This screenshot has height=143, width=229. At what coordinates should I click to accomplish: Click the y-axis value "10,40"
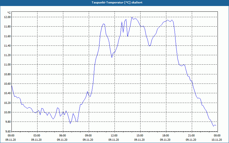[x=8, y=93]
